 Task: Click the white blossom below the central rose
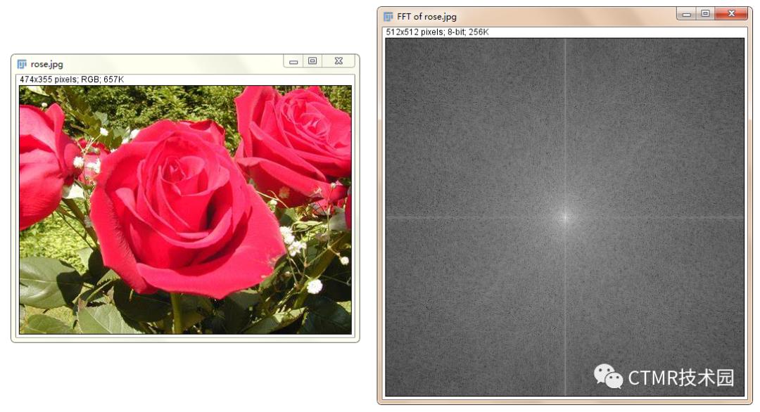(314, 286)
